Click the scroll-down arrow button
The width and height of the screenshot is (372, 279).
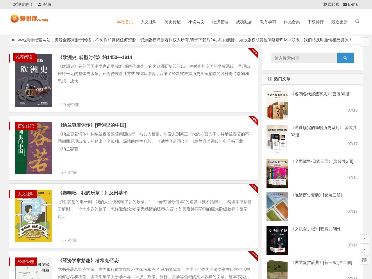click(364, 249)
